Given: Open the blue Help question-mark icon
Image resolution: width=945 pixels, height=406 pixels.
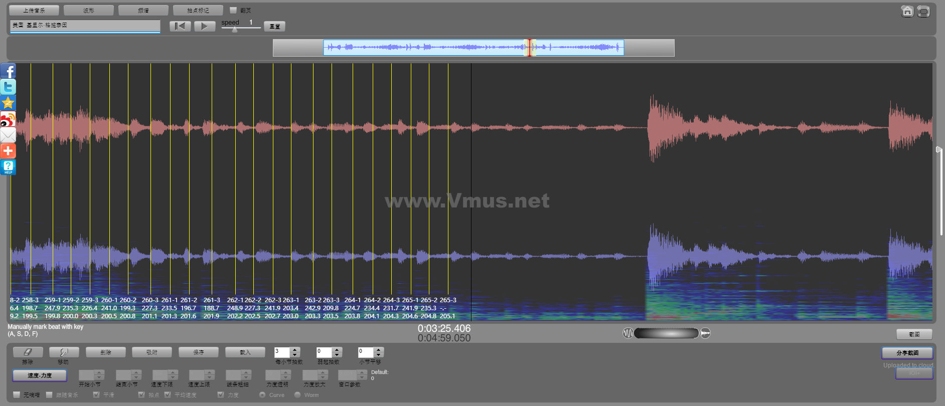Looking at the screenshot, I should 8,167.
